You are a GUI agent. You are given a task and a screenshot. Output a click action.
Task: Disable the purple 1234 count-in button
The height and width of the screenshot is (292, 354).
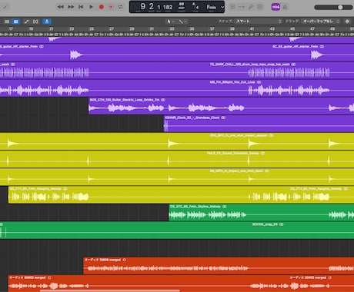coord(276,7)
